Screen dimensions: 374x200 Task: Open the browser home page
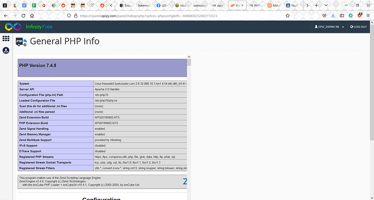pyautogui.click(x=32, y=16)
